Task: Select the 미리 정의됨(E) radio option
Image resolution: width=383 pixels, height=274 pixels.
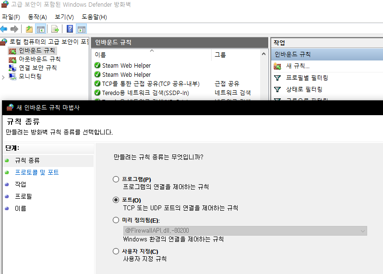Action: tap(116, 220)
